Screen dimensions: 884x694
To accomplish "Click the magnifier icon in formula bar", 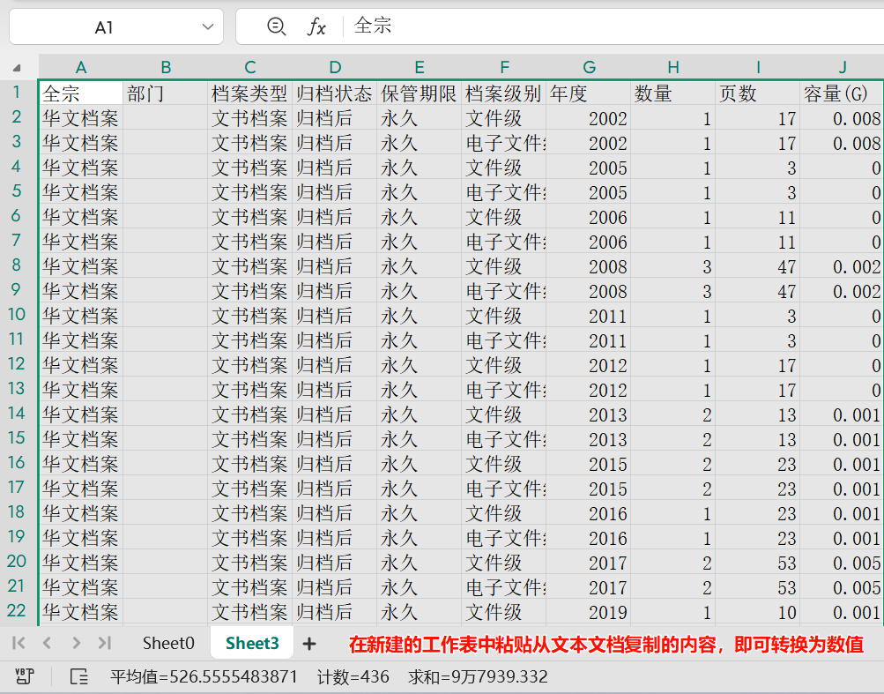I will [277, 27].
